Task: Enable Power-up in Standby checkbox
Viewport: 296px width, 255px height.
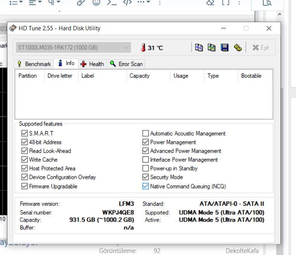Action: tap(146, 168)
